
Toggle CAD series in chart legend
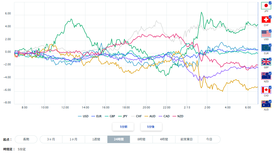(x=164, y=116)
